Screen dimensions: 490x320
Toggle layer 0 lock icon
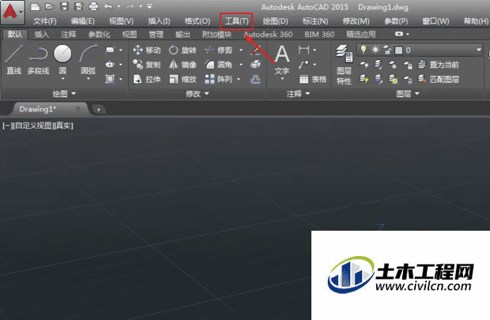[x=387, y=50]
